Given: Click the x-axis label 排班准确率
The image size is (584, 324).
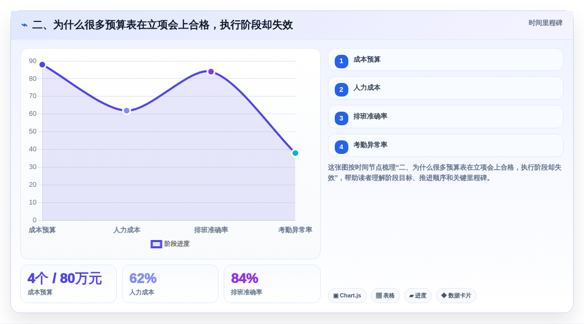Looking at the screenshot, I should click(211, 230).
